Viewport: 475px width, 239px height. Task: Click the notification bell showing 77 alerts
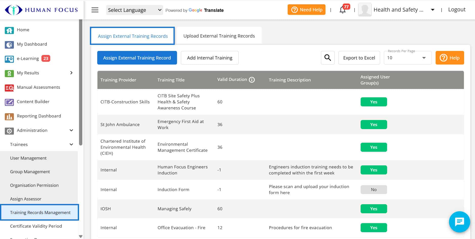343,10
